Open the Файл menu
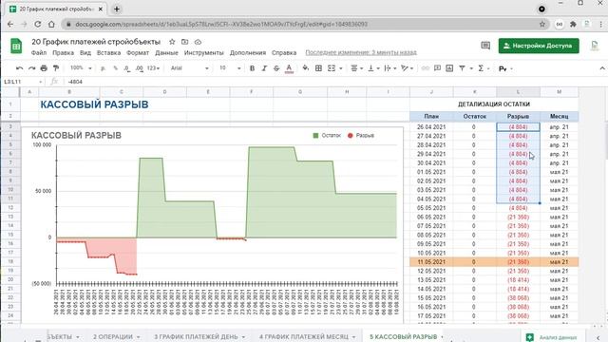 39,53
